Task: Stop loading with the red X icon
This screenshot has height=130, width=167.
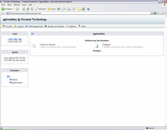Action: point(24,9)
